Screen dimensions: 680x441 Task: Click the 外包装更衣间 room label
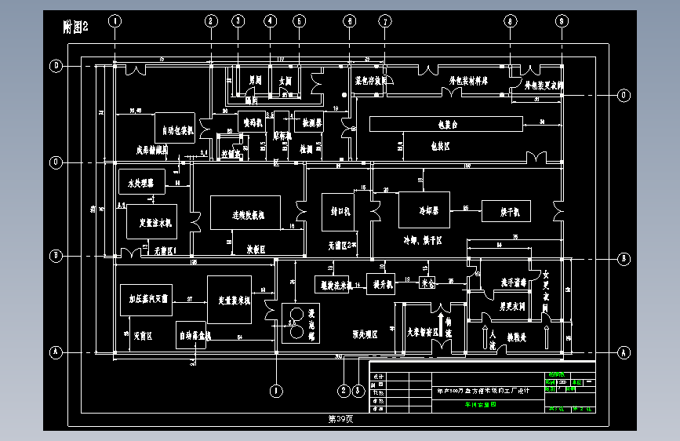(x=544, y=85)
